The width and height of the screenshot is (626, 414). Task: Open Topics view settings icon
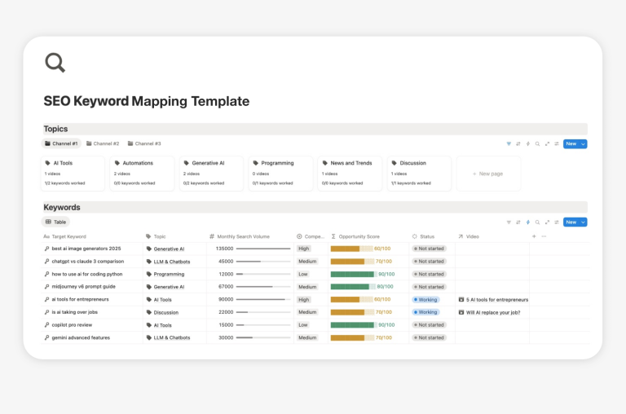[557, 143]
